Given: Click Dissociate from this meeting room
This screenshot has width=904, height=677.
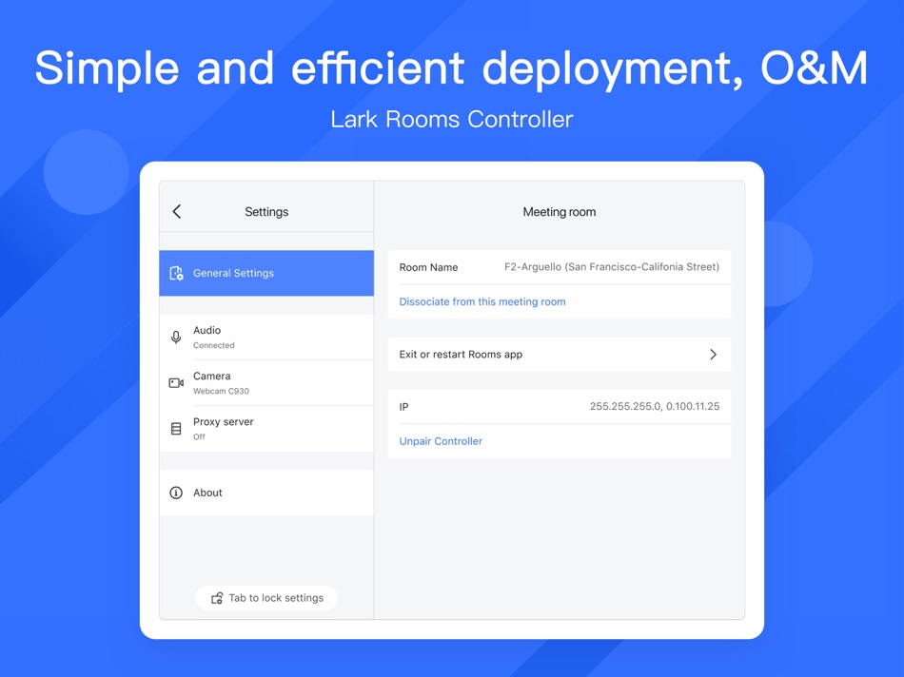Looking at the screenshot, I should point(481,301).
